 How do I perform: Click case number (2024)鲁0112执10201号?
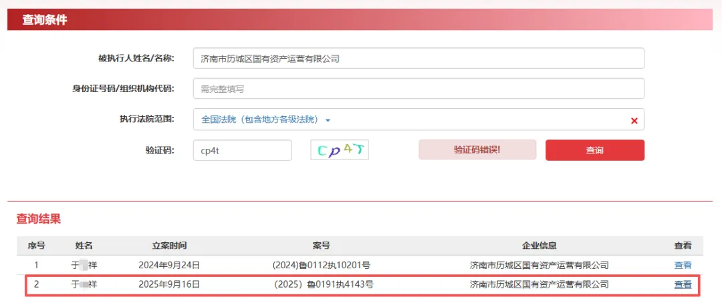(x=322, y=265)
